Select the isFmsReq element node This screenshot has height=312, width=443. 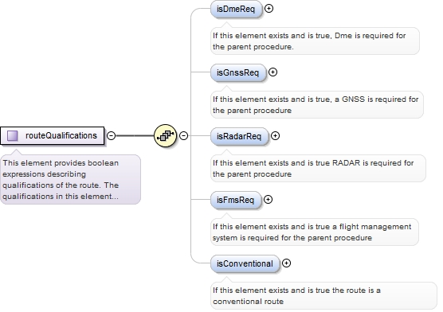[236, 201]
